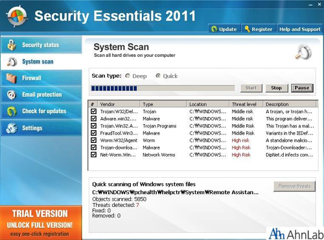Click the Description column header
Image resolution: width=324 pixels, height=240 pixels.
coord(290,104)
